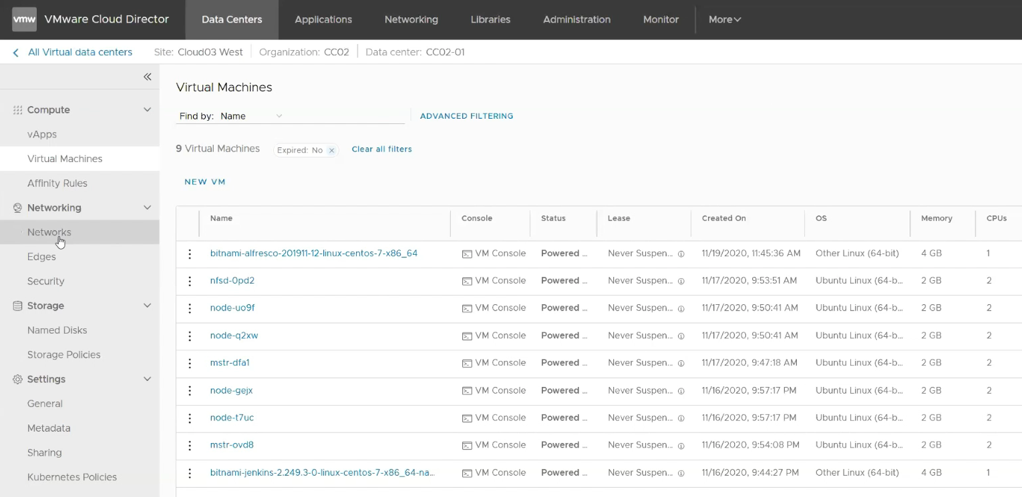
Task: Click the VMware Cloud Director logo
Action: coord(24,19)
